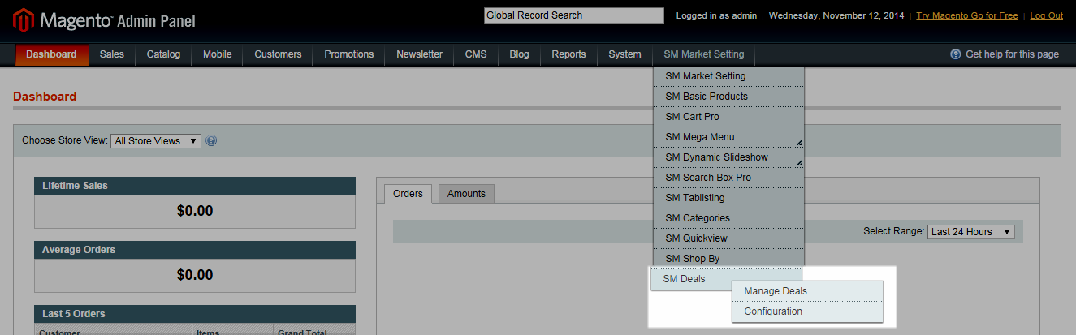Click the Last 5 Orders panel header
This screenshot has height=335, width=1076.
(x=195, y=314)
